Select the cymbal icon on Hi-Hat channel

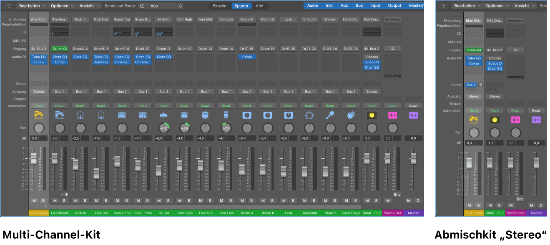[163, 116]
